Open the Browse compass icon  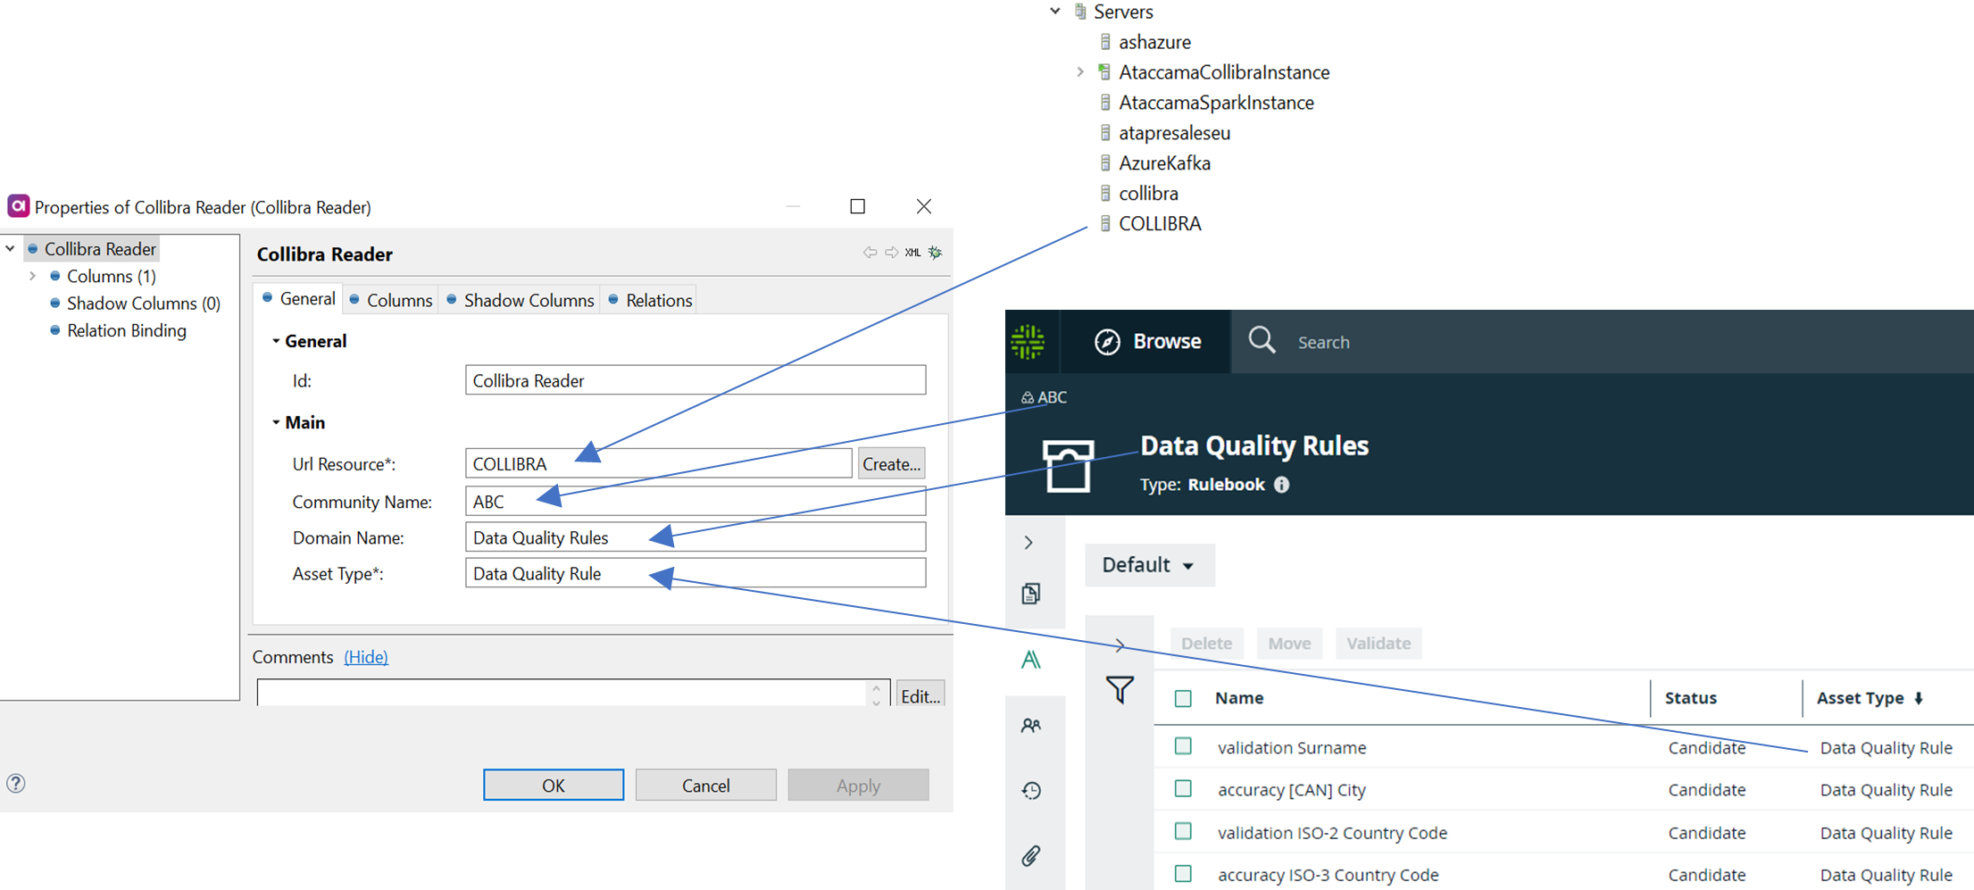point(1107,342)
